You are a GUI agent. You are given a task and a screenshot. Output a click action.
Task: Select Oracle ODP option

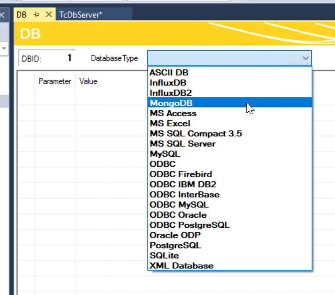(230, 235)
